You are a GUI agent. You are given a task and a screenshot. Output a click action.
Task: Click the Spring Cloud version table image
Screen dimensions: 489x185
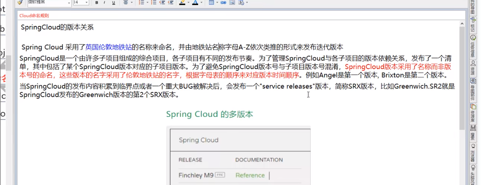click(x=238, y=155)
